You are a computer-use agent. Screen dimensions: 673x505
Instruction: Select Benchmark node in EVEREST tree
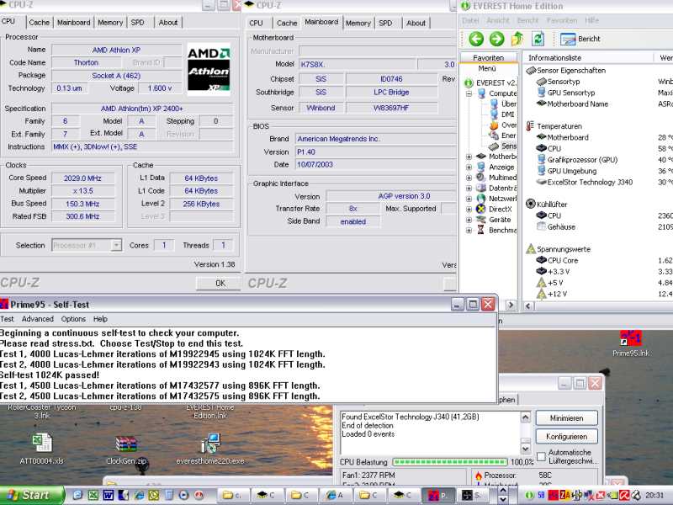coord(496,230)
